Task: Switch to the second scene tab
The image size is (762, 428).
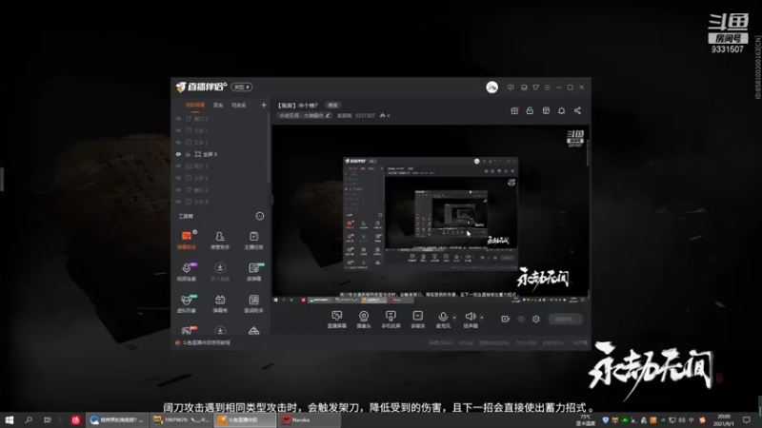Action: pos(218,105)
